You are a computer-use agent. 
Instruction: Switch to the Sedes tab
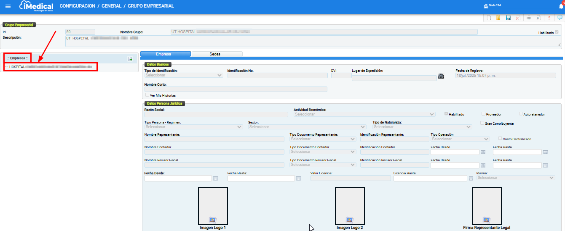(215, 54)
